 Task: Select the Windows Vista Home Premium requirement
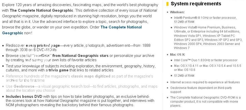click(x=208, y=38)
